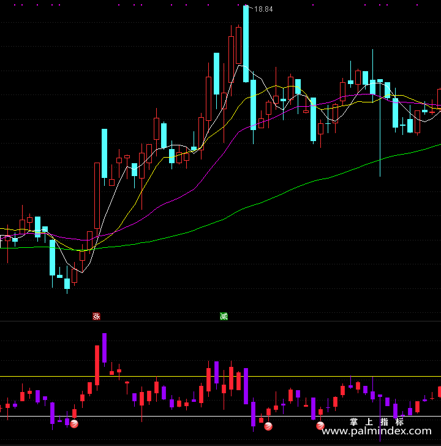The width and height of the screenshot is (441, 446).
Task: Select the rightmost red ball buy signal
Action: [x=320, y=426]
